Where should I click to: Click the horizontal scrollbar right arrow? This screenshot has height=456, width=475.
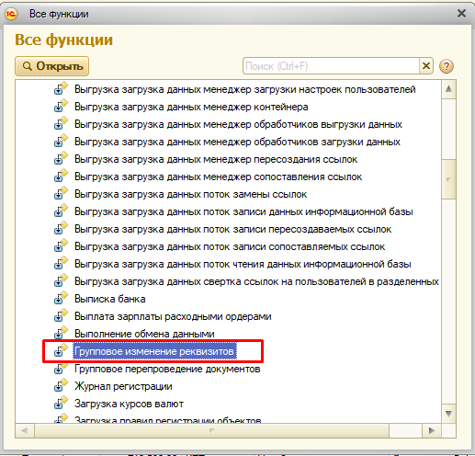coord(432,430)
